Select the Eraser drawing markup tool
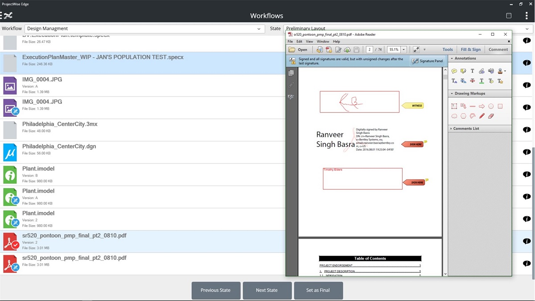The height and width of the screenshot is (301, 535). (x=490, y=116)
